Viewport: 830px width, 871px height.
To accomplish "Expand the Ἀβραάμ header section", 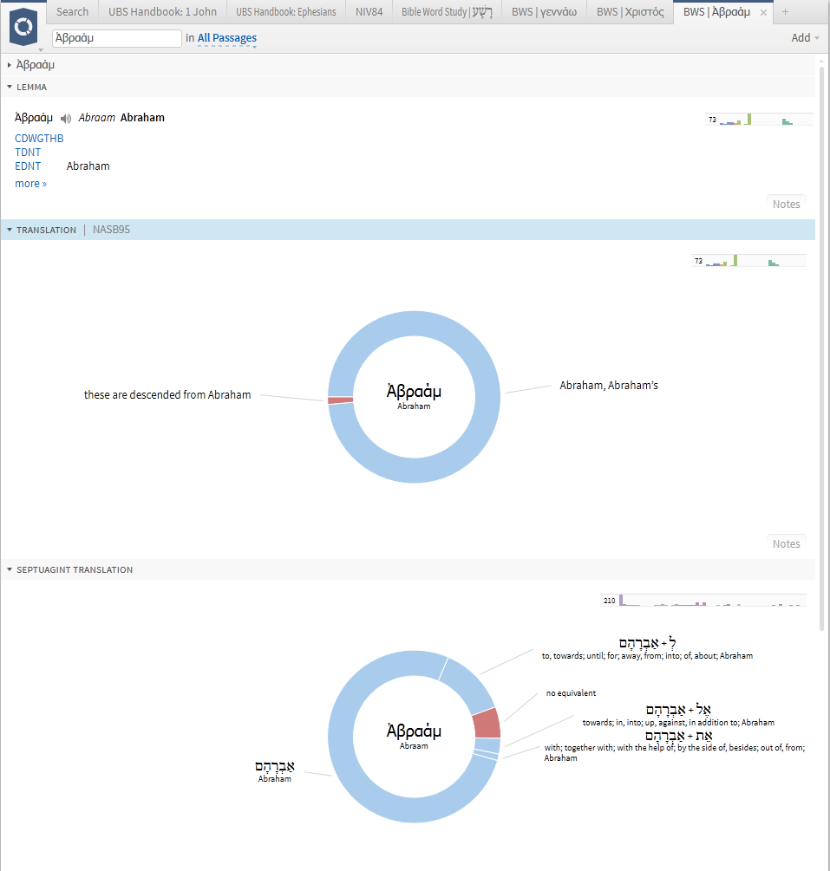I will 10,65.
